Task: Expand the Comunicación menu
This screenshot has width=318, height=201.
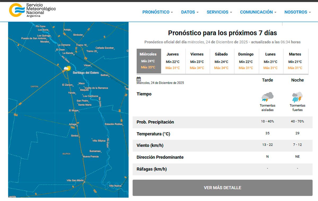Action: point(258,12)
